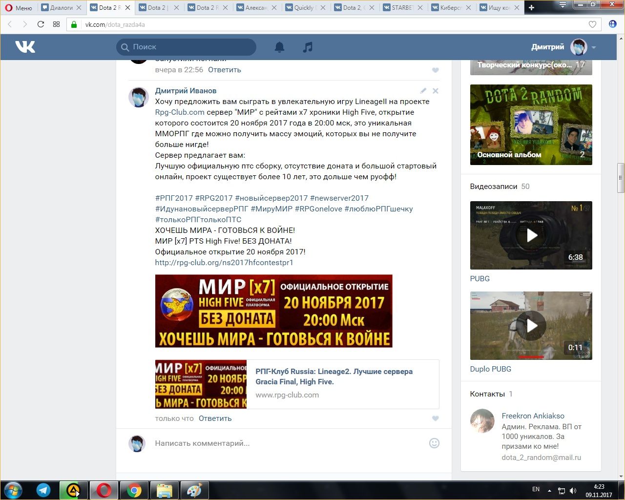This screenshot has width=625, height=500.
Task: Click the browser address bar URL
Action: [x=115, y=24]
